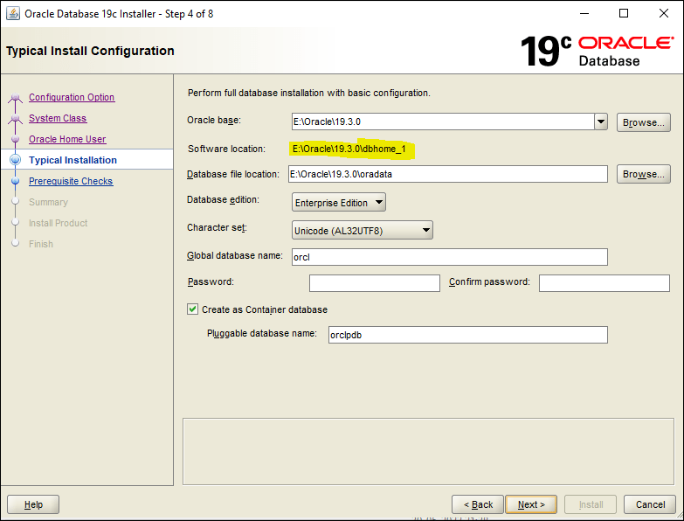Click the Global database name field
Viewport: 684px width, 521px height.
(x=450, y=257)
